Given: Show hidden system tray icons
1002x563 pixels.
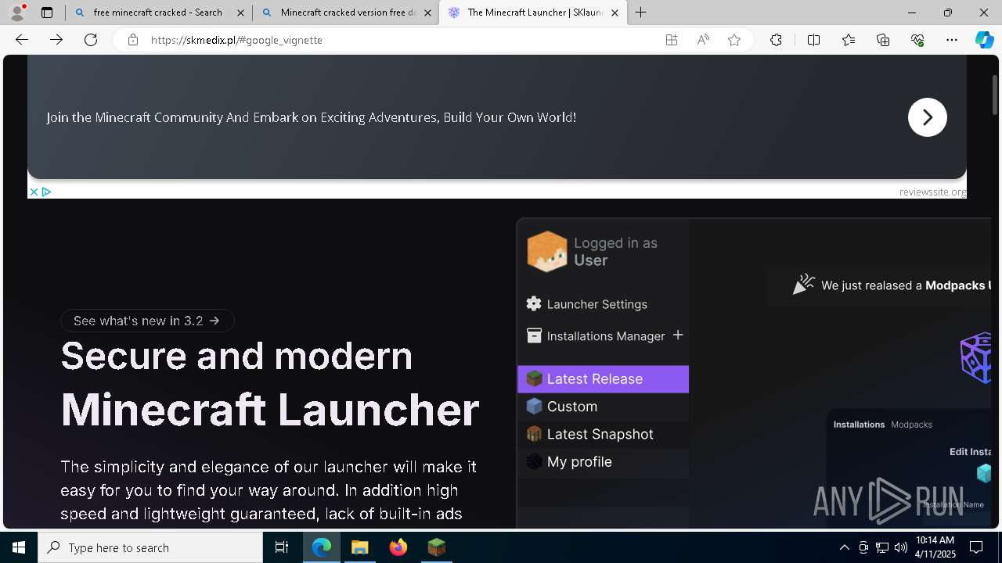Looking at the screenshot, I should point(844,547).
